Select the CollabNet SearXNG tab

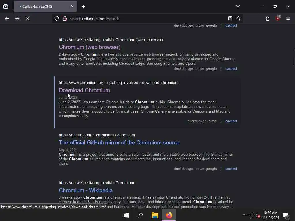pos(45,6)
